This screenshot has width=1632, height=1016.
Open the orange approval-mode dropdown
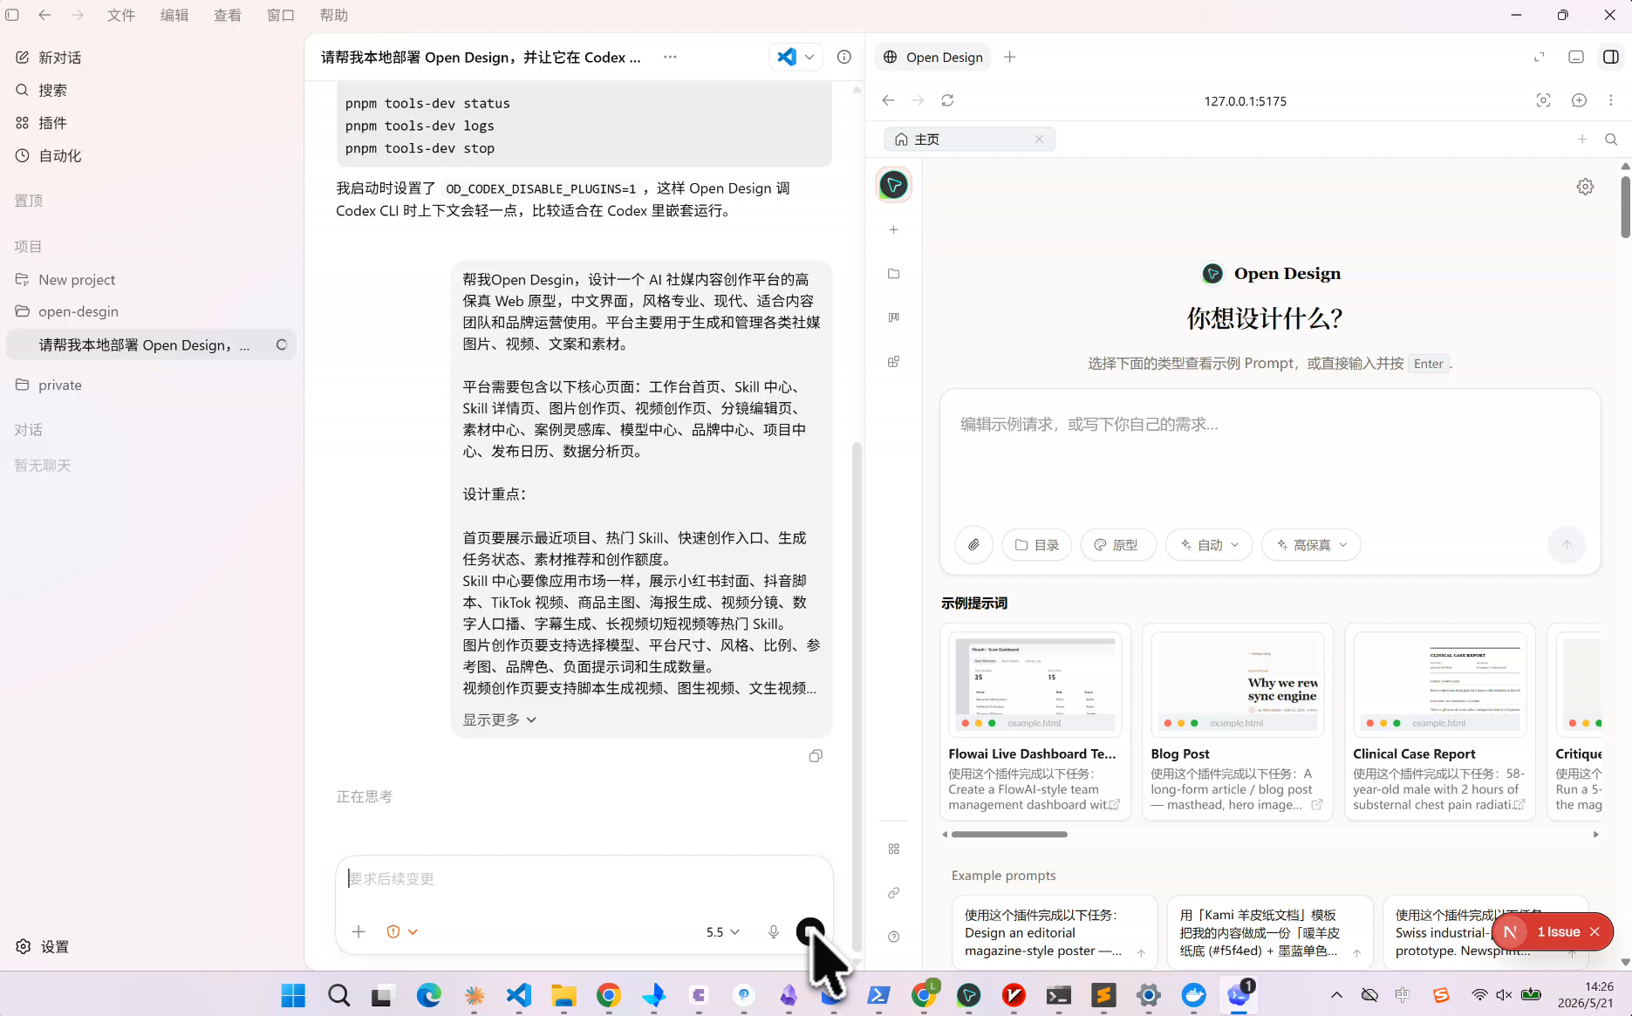[x=402, y=931]
